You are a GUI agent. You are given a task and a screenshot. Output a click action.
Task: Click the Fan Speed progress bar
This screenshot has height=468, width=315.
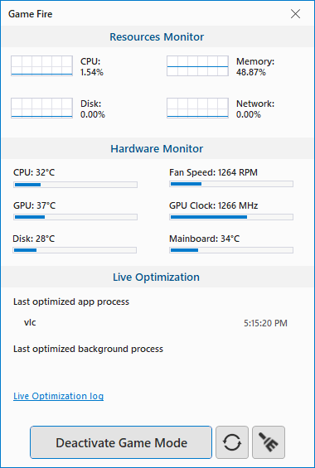pyautogui.click(x=231, y=184)
